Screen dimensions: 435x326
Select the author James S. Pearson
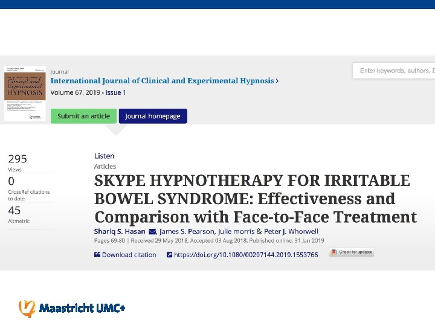click(x=187, y=231)
